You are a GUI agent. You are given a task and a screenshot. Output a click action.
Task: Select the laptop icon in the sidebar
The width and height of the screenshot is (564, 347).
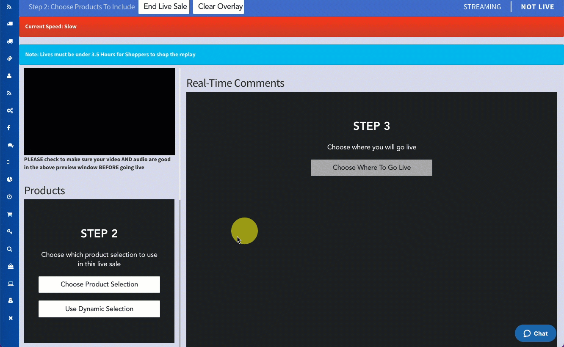tap(10, 284)
